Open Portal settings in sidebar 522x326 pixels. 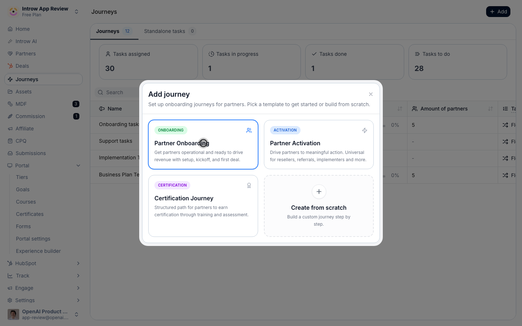(x=33, y=239)
